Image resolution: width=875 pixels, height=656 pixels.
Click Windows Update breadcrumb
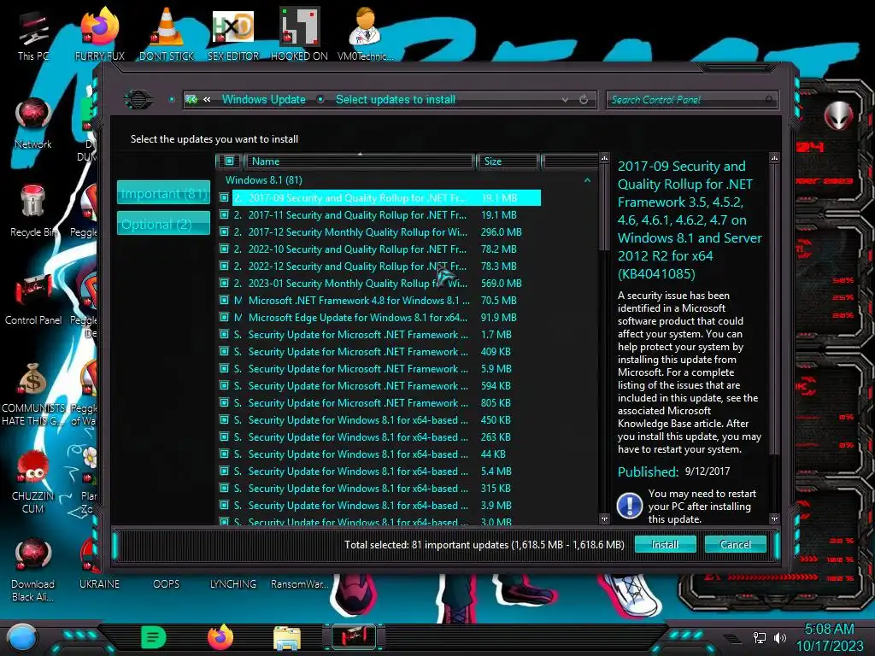pyautogui.click(x=263, y=99)
